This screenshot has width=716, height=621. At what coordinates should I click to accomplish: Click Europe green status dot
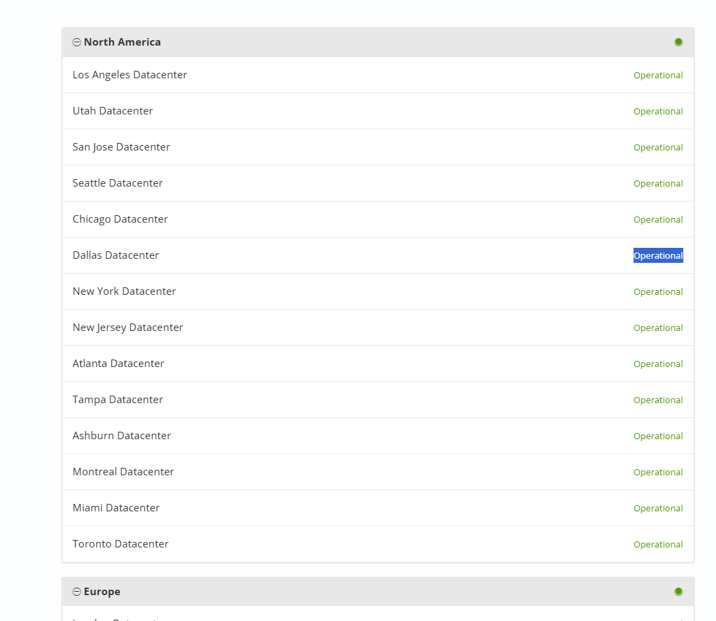[679, 592]
